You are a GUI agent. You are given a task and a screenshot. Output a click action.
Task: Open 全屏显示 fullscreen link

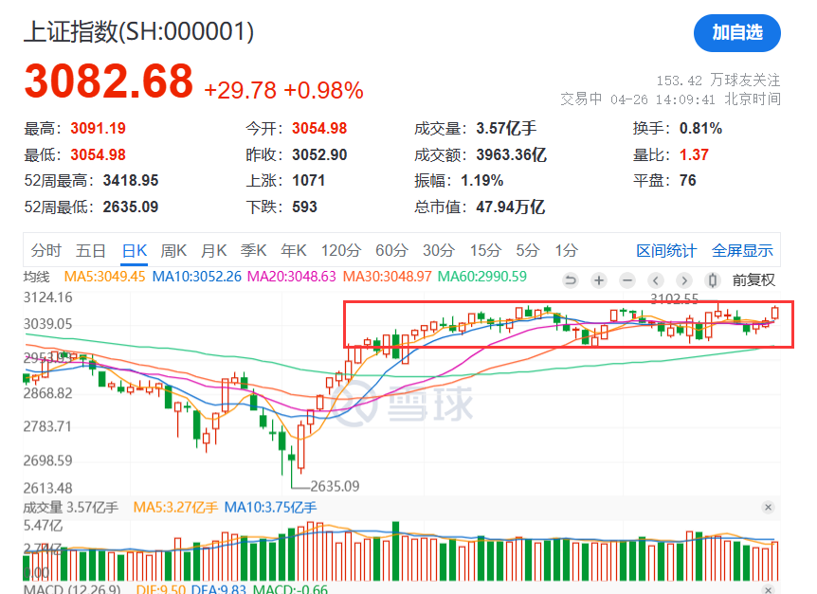tap(742, 250)
